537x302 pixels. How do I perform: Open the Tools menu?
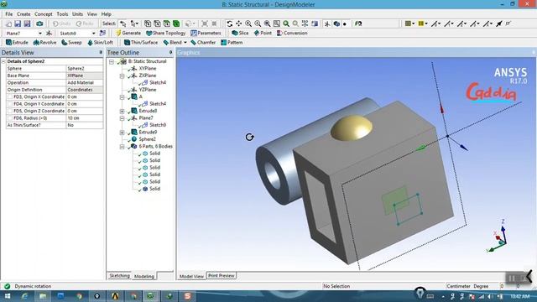point(62,14)
